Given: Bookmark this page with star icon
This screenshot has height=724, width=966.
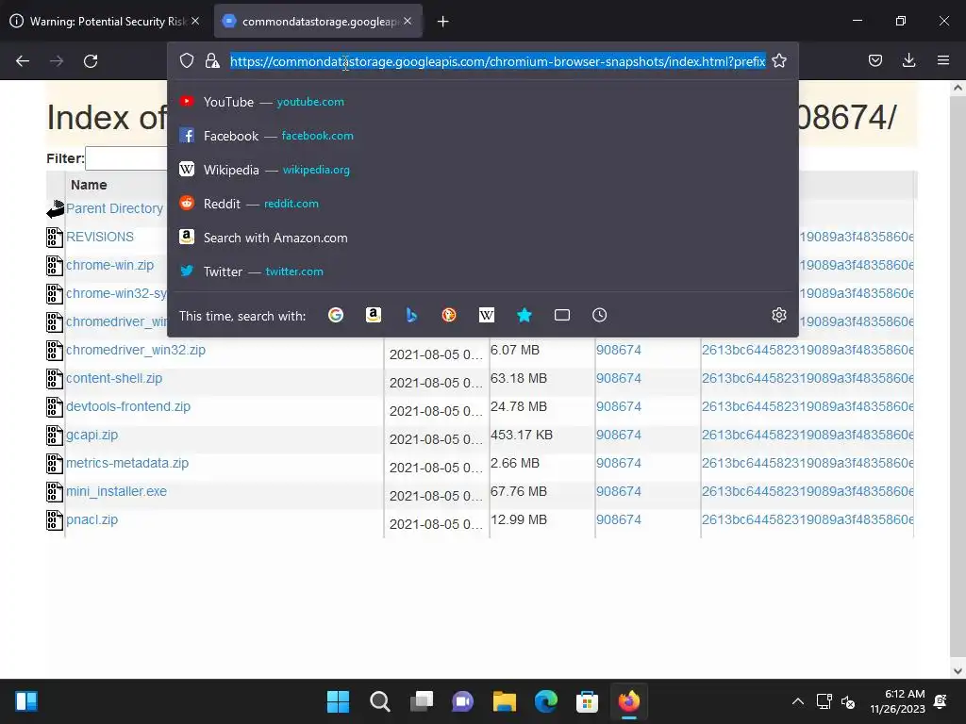Looking at the screenshot, I should coord(778,60).
